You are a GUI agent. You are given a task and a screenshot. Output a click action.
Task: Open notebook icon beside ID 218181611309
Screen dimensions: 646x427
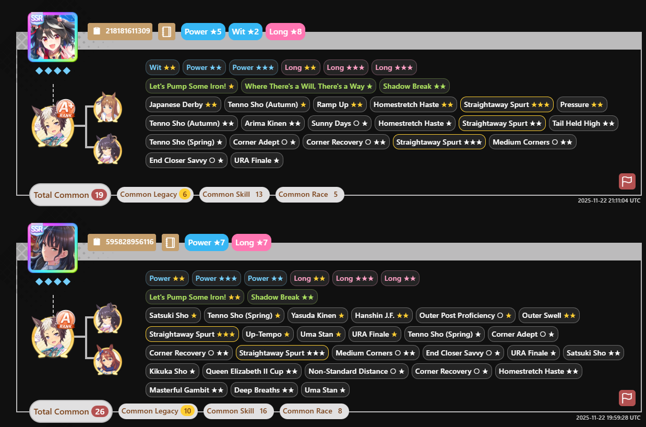coord(166,31)
